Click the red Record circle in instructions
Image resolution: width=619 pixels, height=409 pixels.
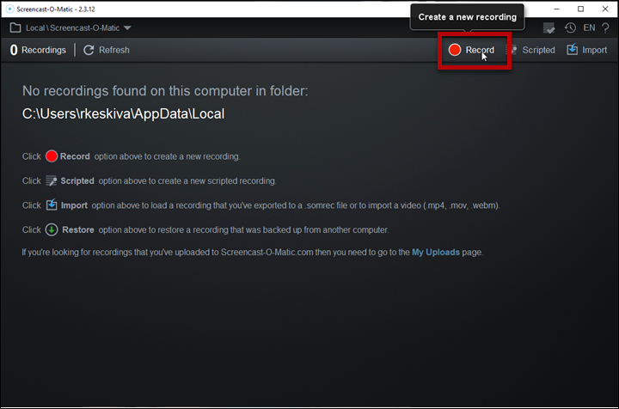[52, 156]
